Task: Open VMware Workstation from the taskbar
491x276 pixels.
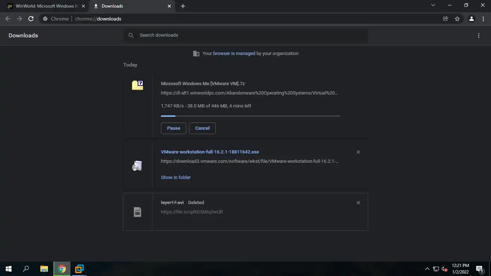Action: point(79,269)
